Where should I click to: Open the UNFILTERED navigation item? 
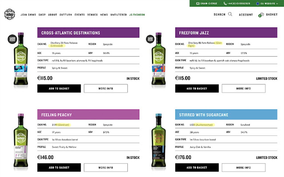(x=118, y=15)
